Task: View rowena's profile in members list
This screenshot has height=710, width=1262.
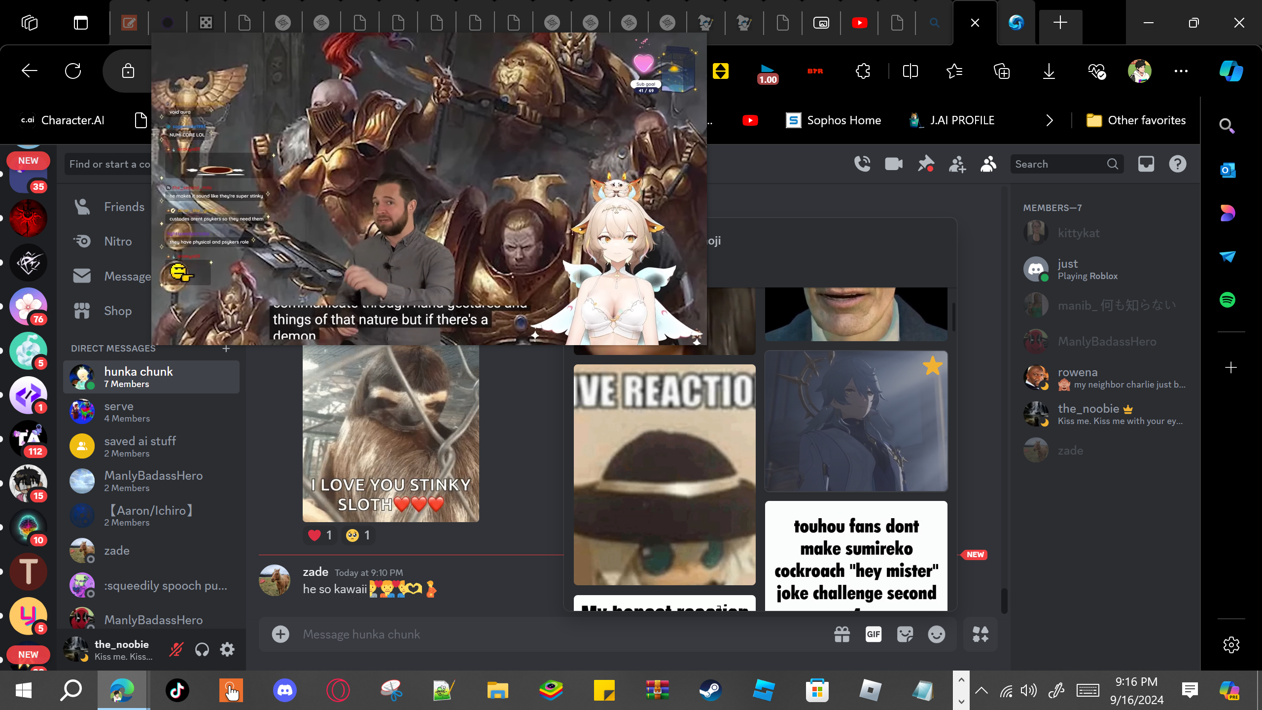Action: pos(1105,378)
